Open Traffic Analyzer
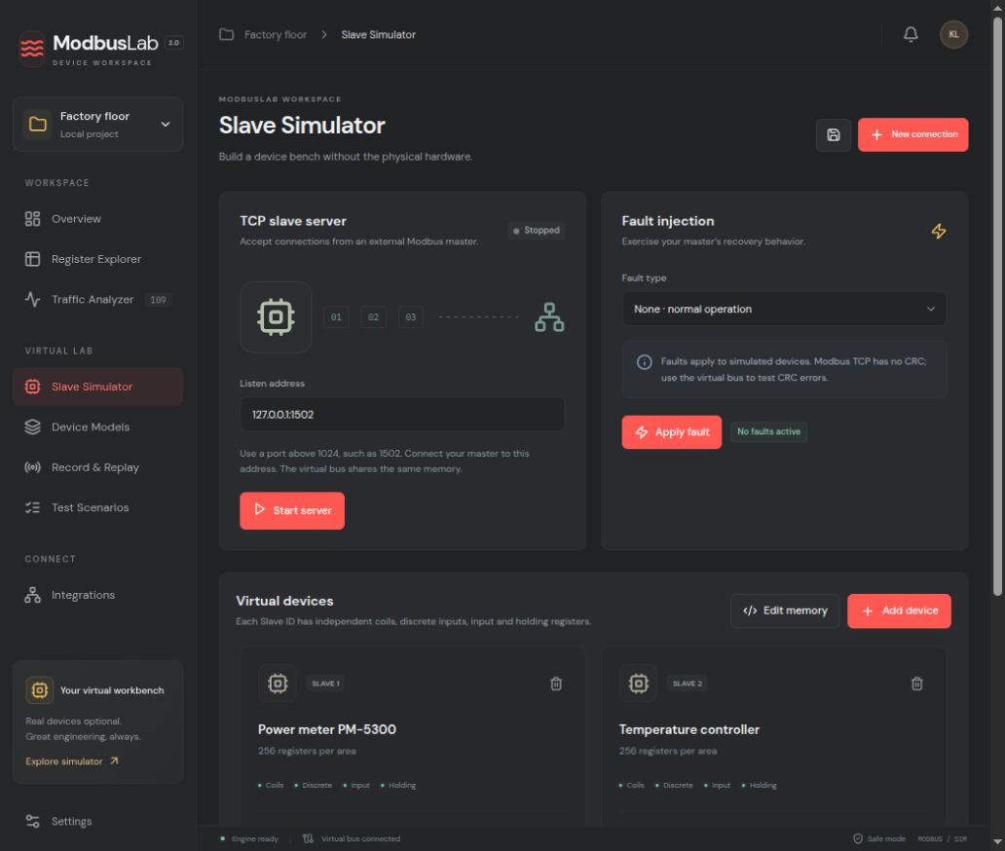The image size is (1005, 851). [x=97, y=299]
